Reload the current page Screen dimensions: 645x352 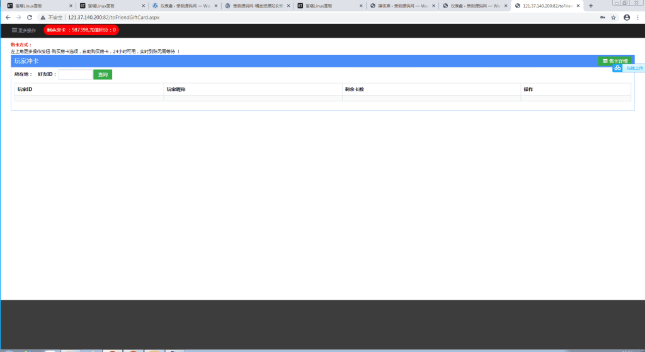pyautogui.click(x=29, y=17)
